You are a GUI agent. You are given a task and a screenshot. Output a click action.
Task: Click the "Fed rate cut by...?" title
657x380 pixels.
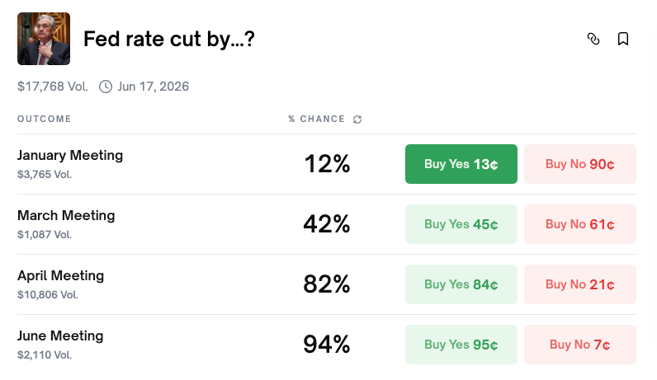coord(169,39)
